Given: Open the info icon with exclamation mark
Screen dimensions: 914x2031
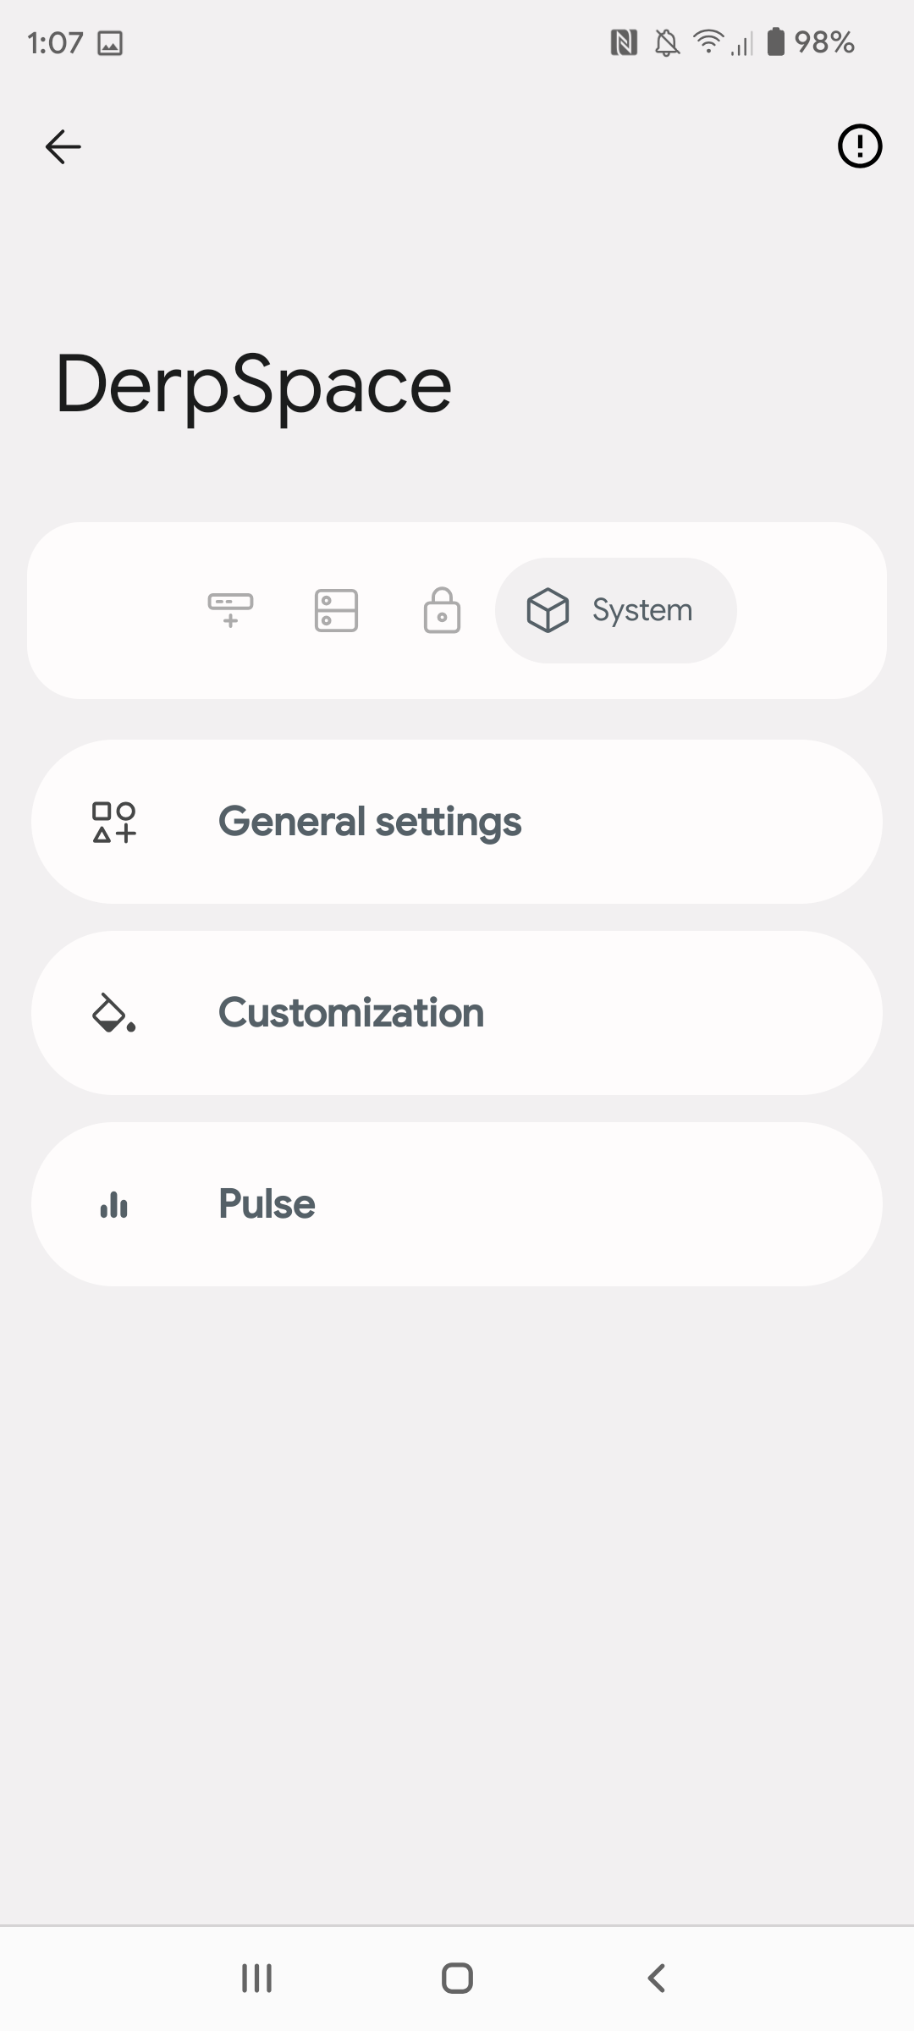Looking at the screenshot, I should 860,146.
